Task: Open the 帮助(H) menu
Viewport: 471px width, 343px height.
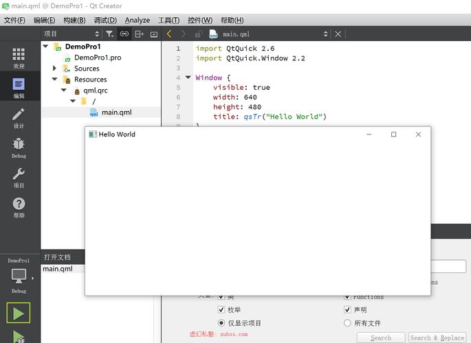Action: coord(232,21)
